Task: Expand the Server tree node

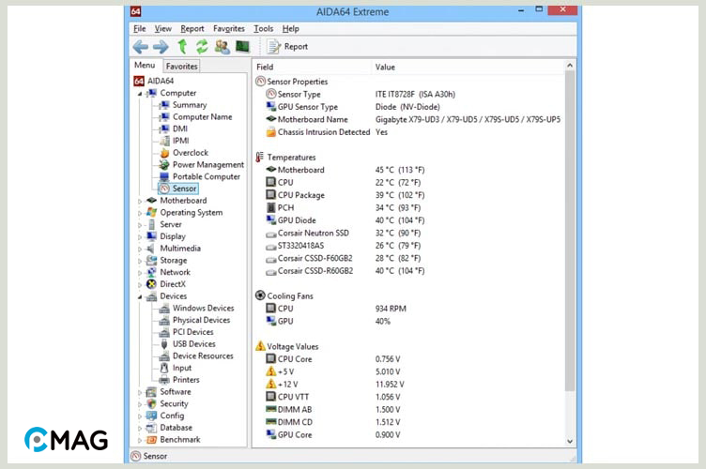Action: [x=140, y=225]
